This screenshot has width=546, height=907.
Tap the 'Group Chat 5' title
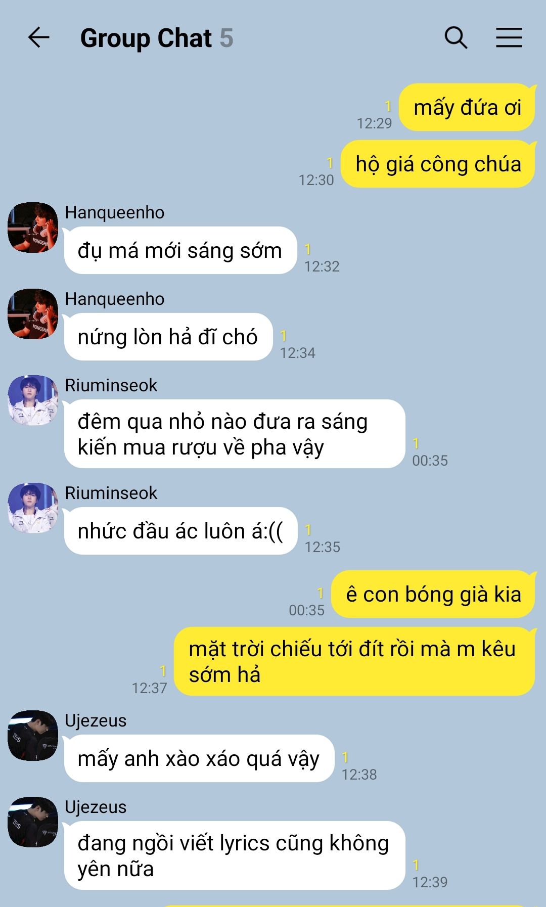click(157, 38)
